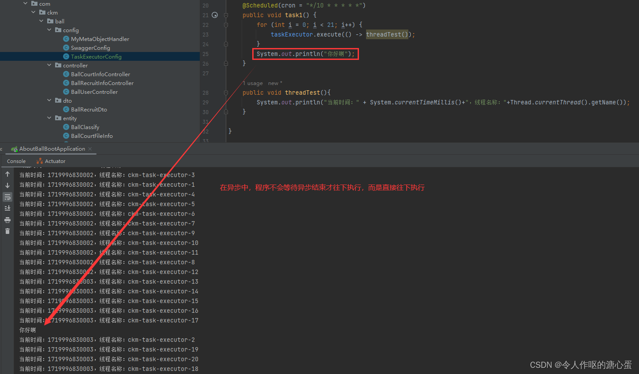Collapse the ball package
The width and height of the screenshot is (639, 374).
41,21
